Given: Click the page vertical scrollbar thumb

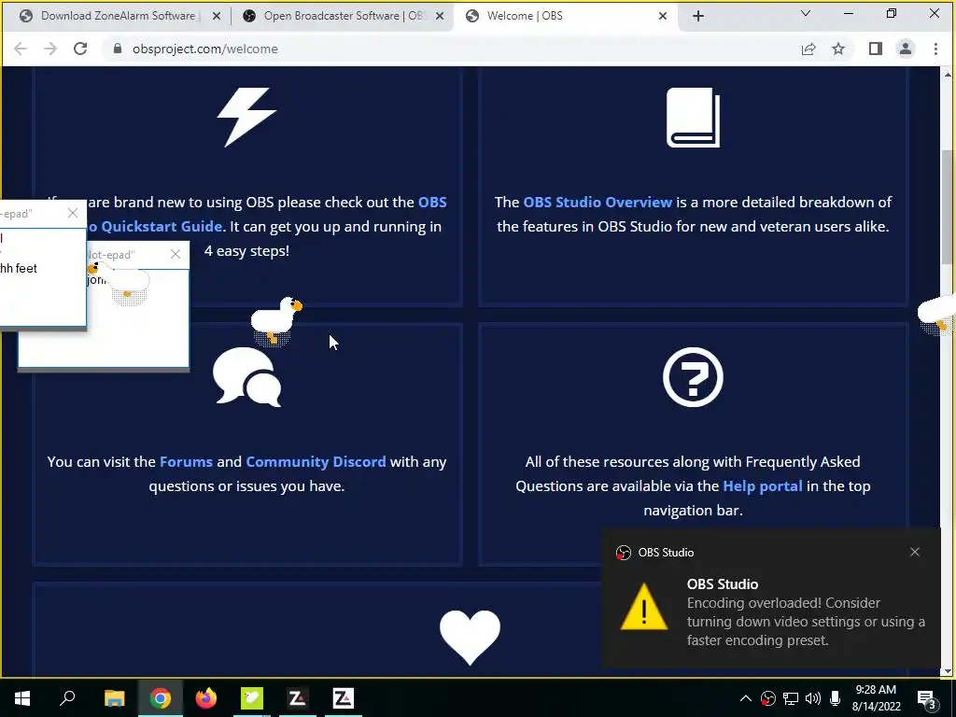Looking at the screenshot, I should (x=948, y=207).
